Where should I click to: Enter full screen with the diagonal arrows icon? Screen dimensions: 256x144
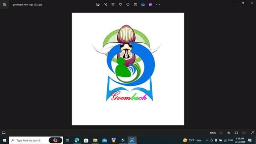[252, 133]
